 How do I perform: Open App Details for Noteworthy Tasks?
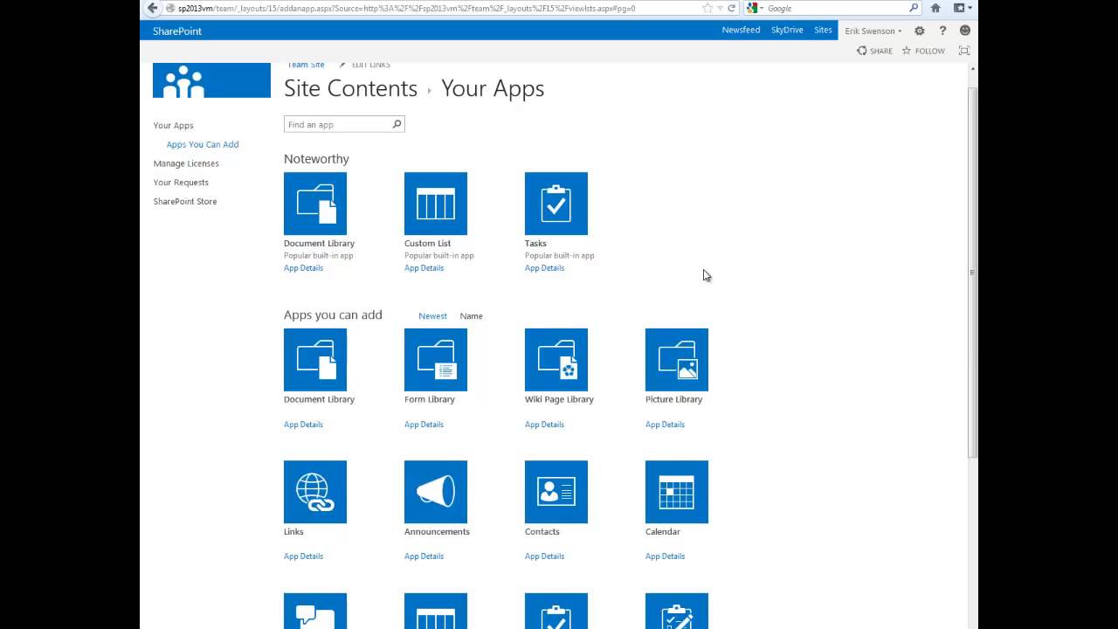(544, 268)
